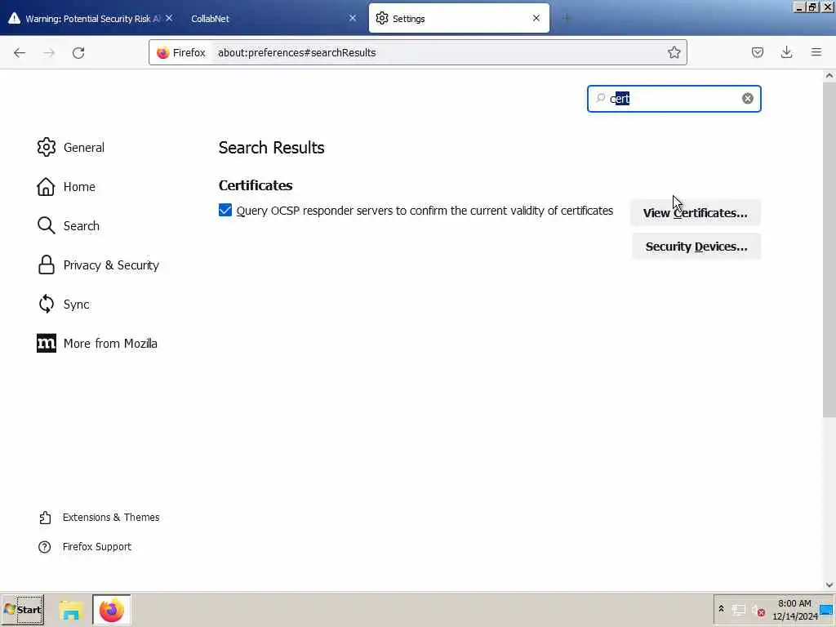Screen dimensions: 836x627
Task: Click the Sync arrows icon in sidebar
Action: point(47,304)
